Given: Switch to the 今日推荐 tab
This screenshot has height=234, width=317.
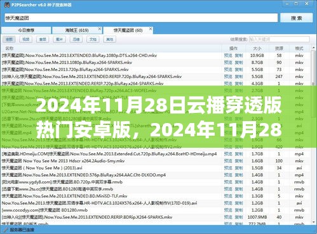Looking at the screenshot, I should point(26,30).
